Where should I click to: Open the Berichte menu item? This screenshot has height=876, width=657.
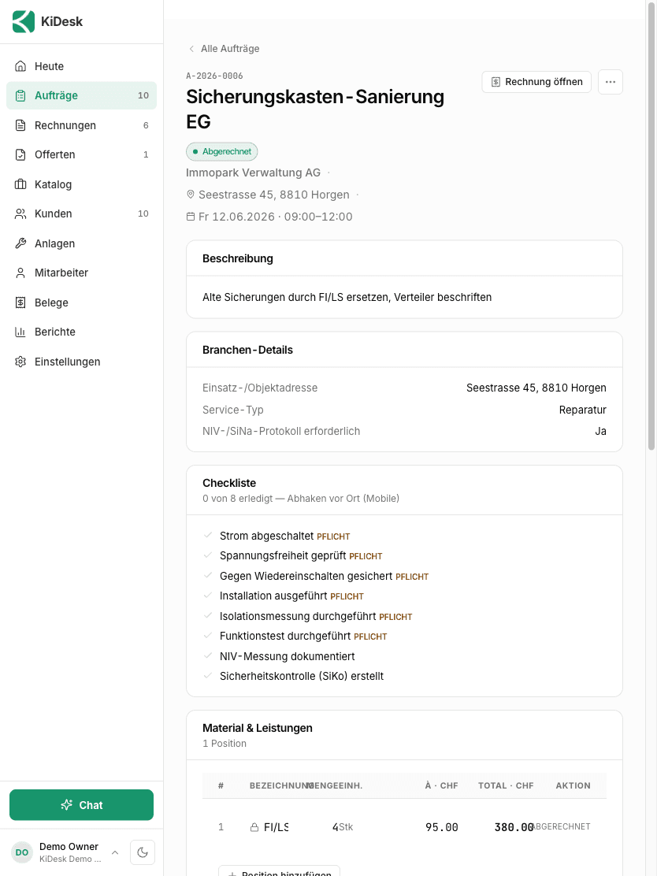(x=82, y=332)
